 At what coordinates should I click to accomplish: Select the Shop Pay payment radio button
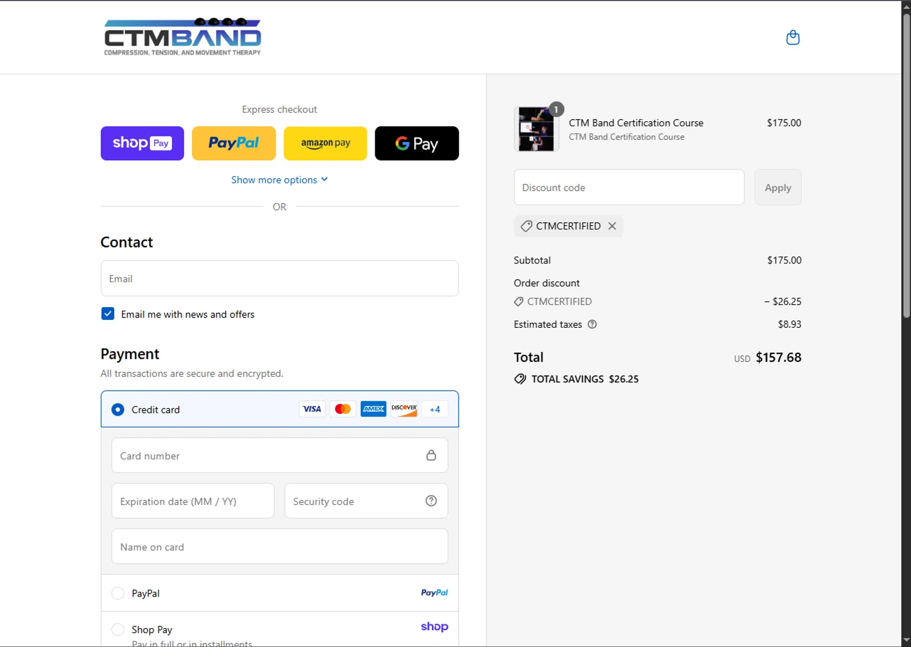click(118, 629)
